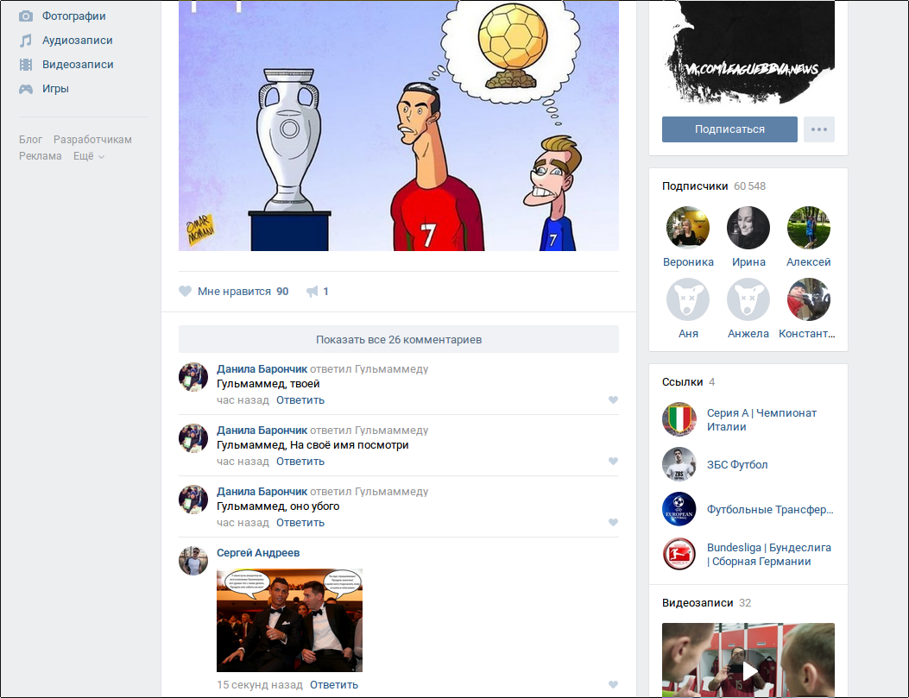Click Показать все 26 комментариев
Screen dimensions: 909x698
coord(398,339)
